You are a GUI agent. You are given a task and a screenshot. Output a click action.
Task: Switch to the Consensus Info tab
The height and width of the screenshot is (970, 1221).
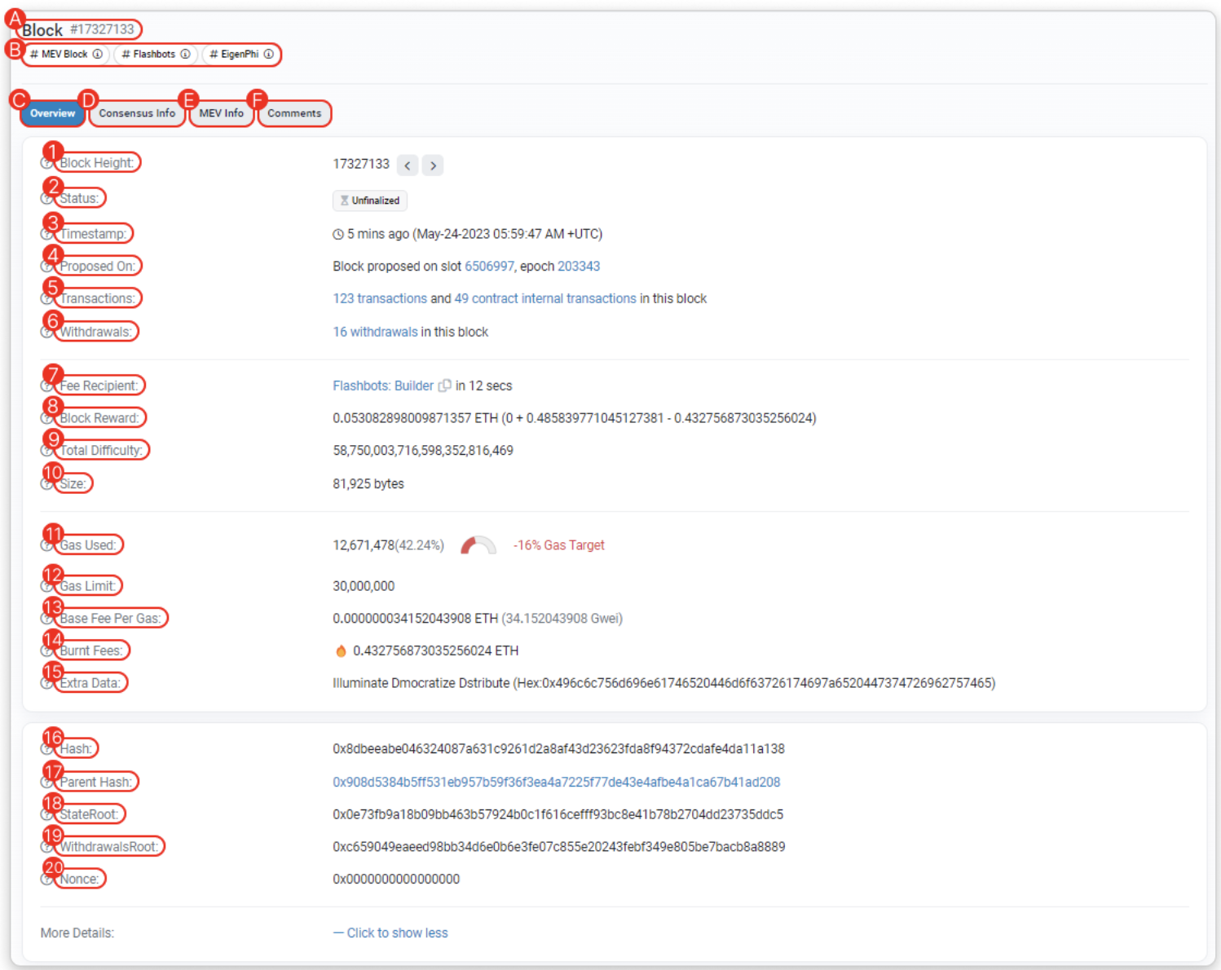(x=137, y=113)
